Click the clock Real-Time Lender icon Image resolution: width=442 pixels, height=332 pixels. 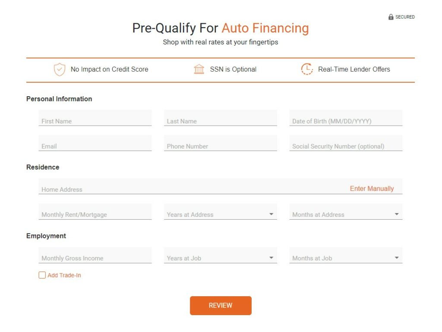pos(307,69)
